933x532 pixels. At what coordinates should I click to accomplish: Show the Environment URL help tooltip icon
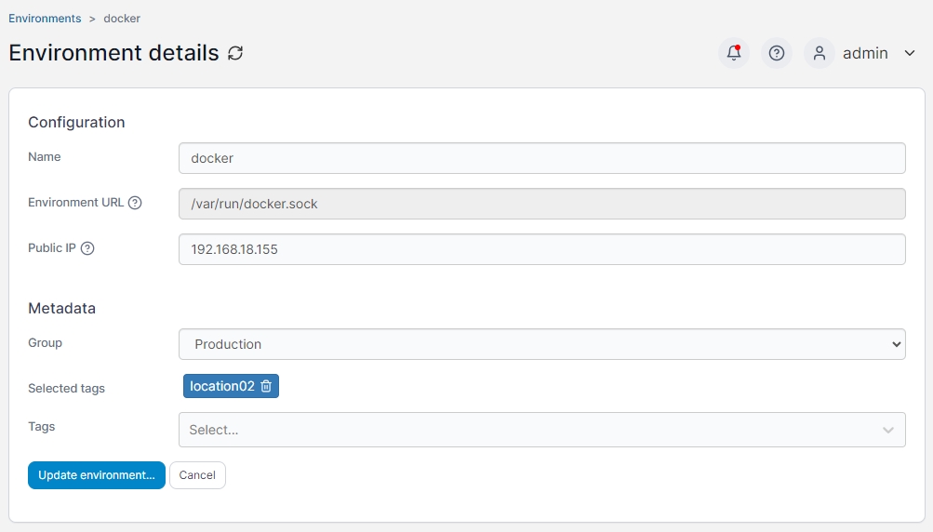[135, 203]
